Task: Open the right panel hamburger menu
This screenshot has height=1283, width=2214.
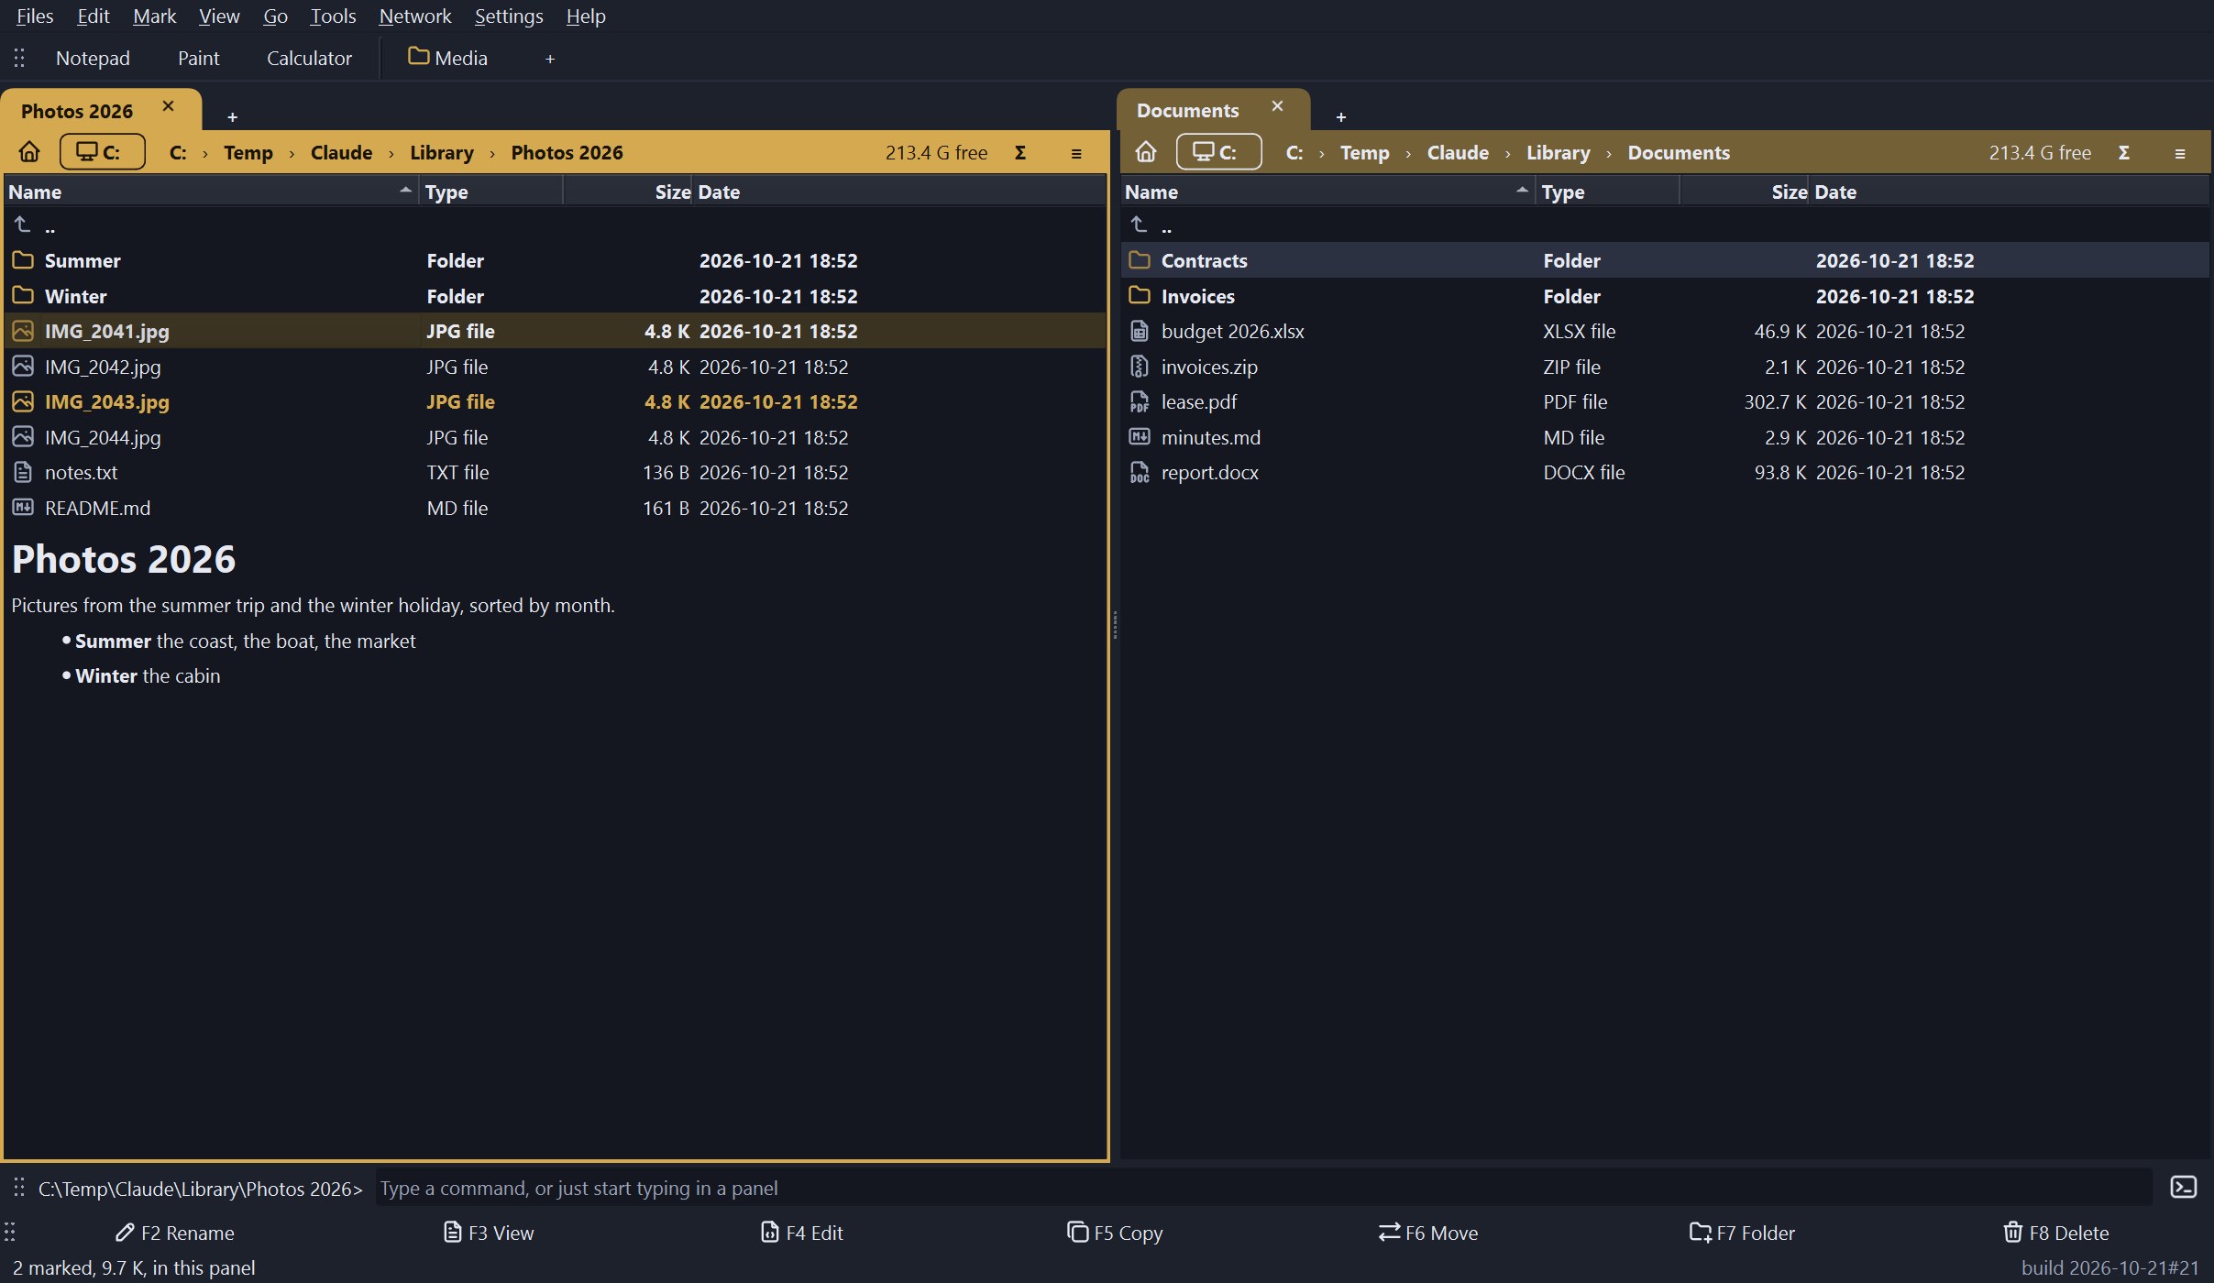Action: (2180, 153)
